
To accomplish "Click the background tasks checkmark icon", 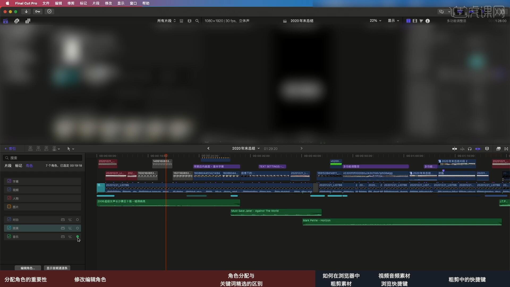I will tap(49, 11).
